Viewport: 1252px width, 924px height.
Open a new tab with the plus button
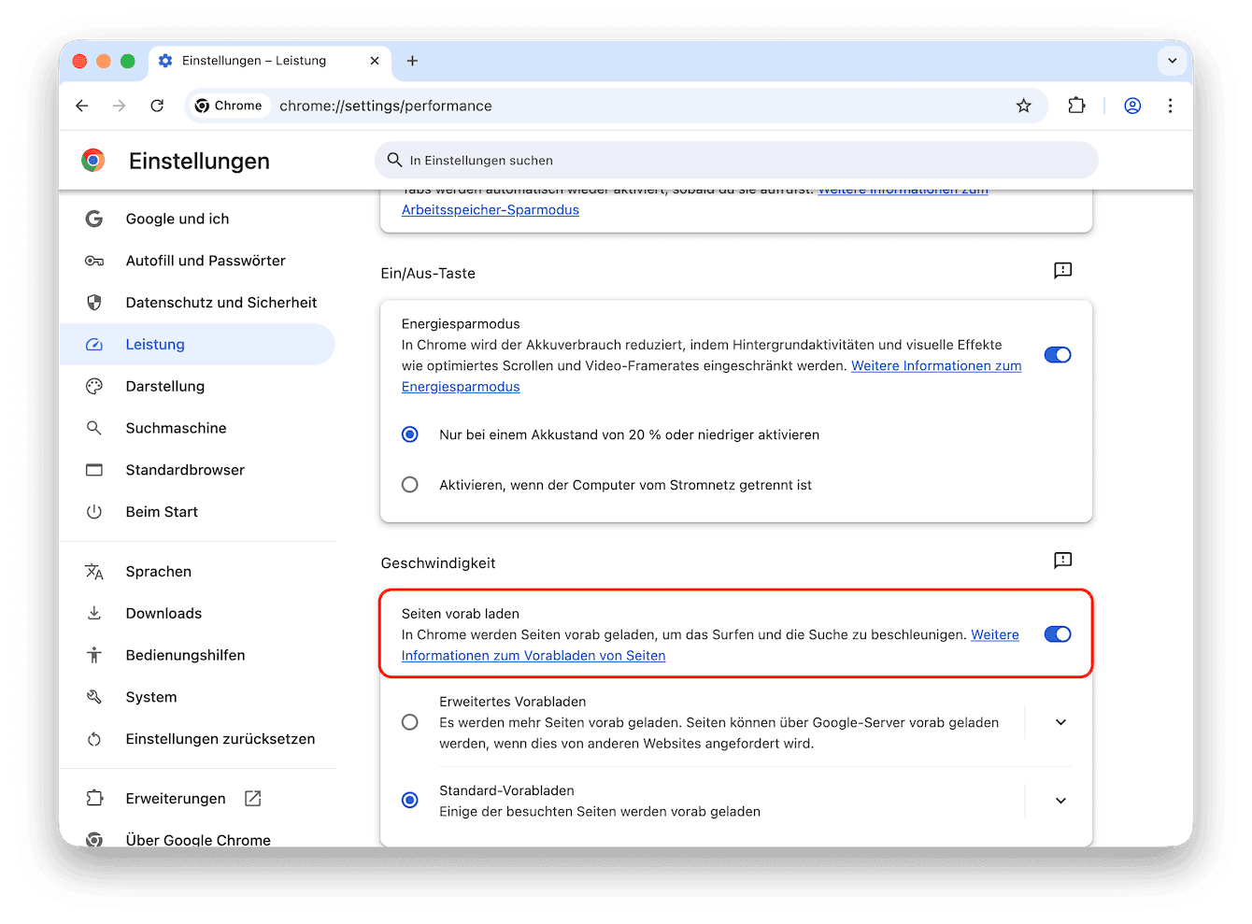coord(412,61)
